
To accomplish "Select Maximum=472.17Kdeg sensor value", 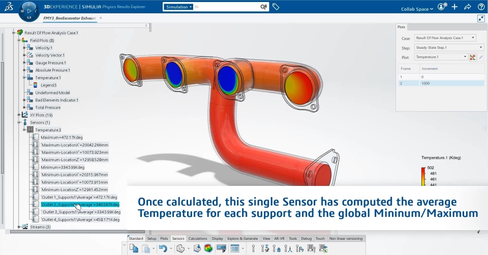I will [x=62, y=138].
